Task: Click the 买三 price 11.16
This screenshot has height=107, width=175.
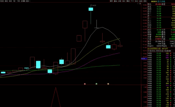Action: 159,23
